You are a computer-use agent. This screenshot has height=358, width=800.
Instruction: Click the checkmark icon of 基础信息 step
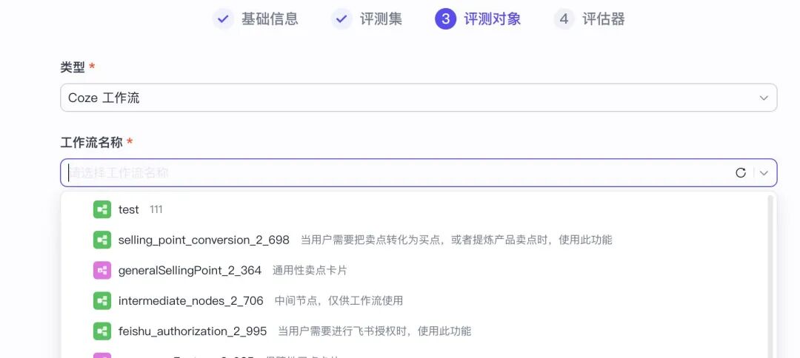coord(223,19)
